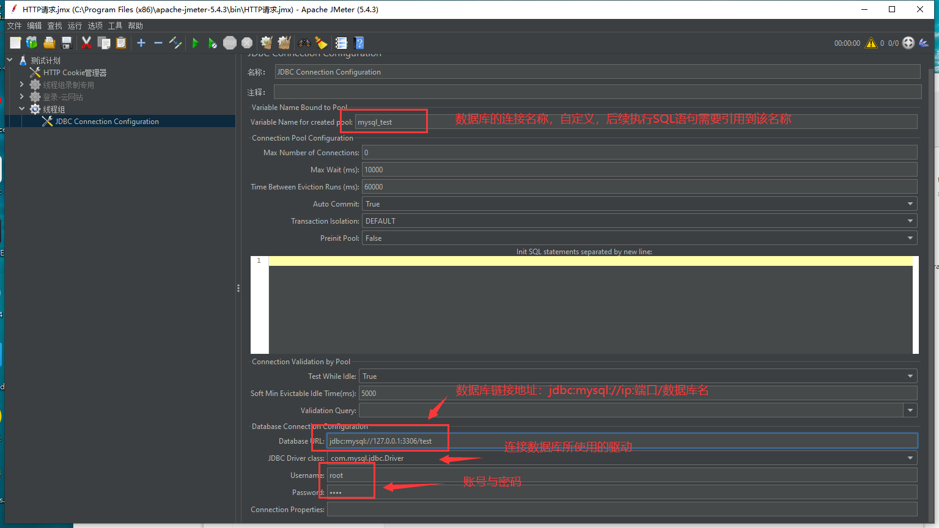The image size is (939, 528).
Task: Open the Test While Idle dropdown
Action: click(x=910, y=376)
